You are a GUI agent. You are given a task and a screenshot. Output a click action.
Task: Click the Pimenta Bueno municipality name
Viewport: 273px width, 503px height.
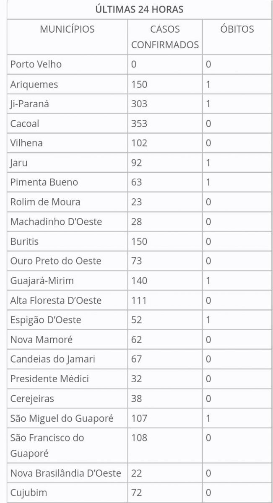(44, 182)
